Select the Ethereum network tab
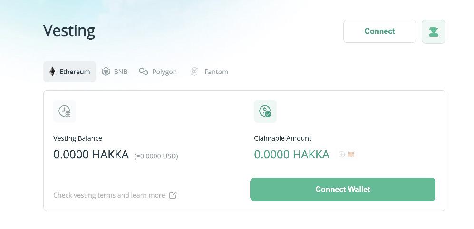Screen dimensions: 474x229 point(69,72)
